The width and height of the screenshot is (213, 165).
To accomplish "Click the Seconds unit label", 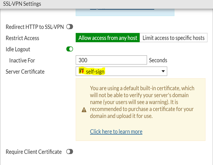I will (x=158, y=60).
